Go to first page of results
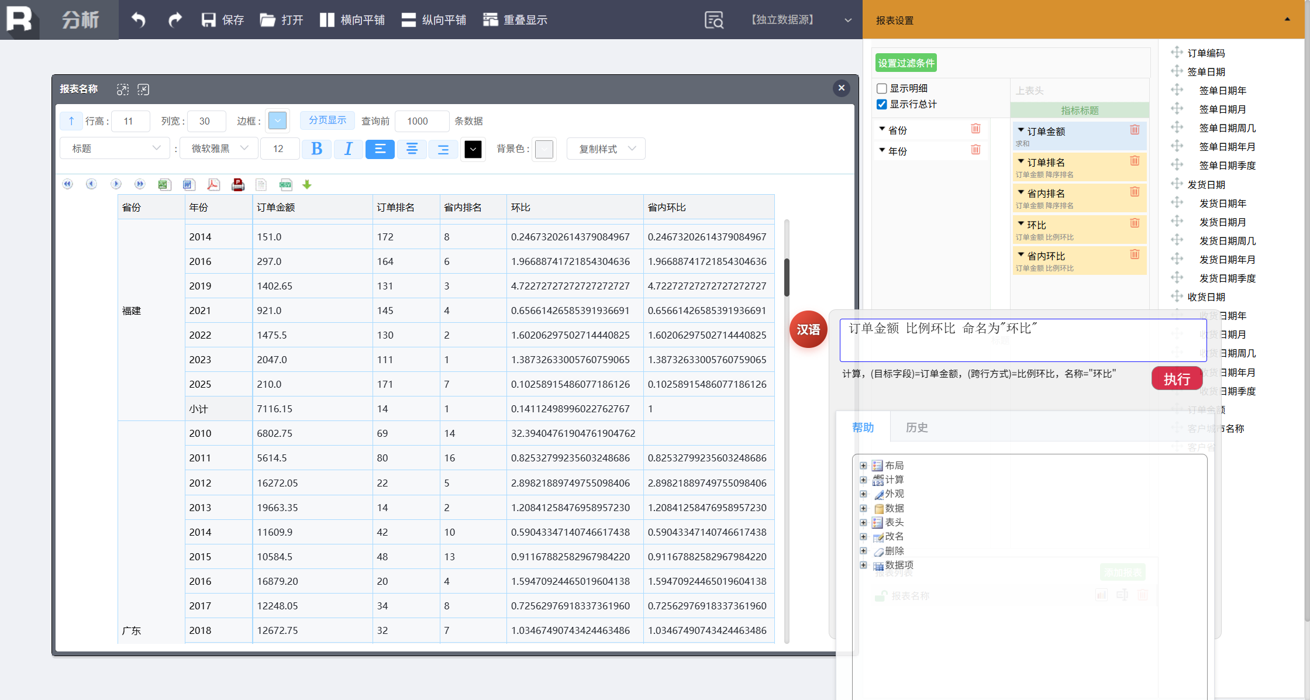 pos(68,184)
